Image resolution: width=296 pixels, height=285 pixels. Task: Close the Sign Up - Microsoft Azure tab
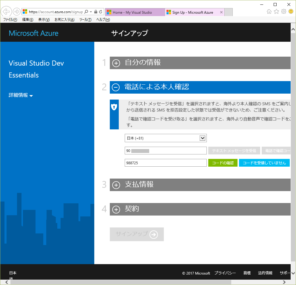221,12
